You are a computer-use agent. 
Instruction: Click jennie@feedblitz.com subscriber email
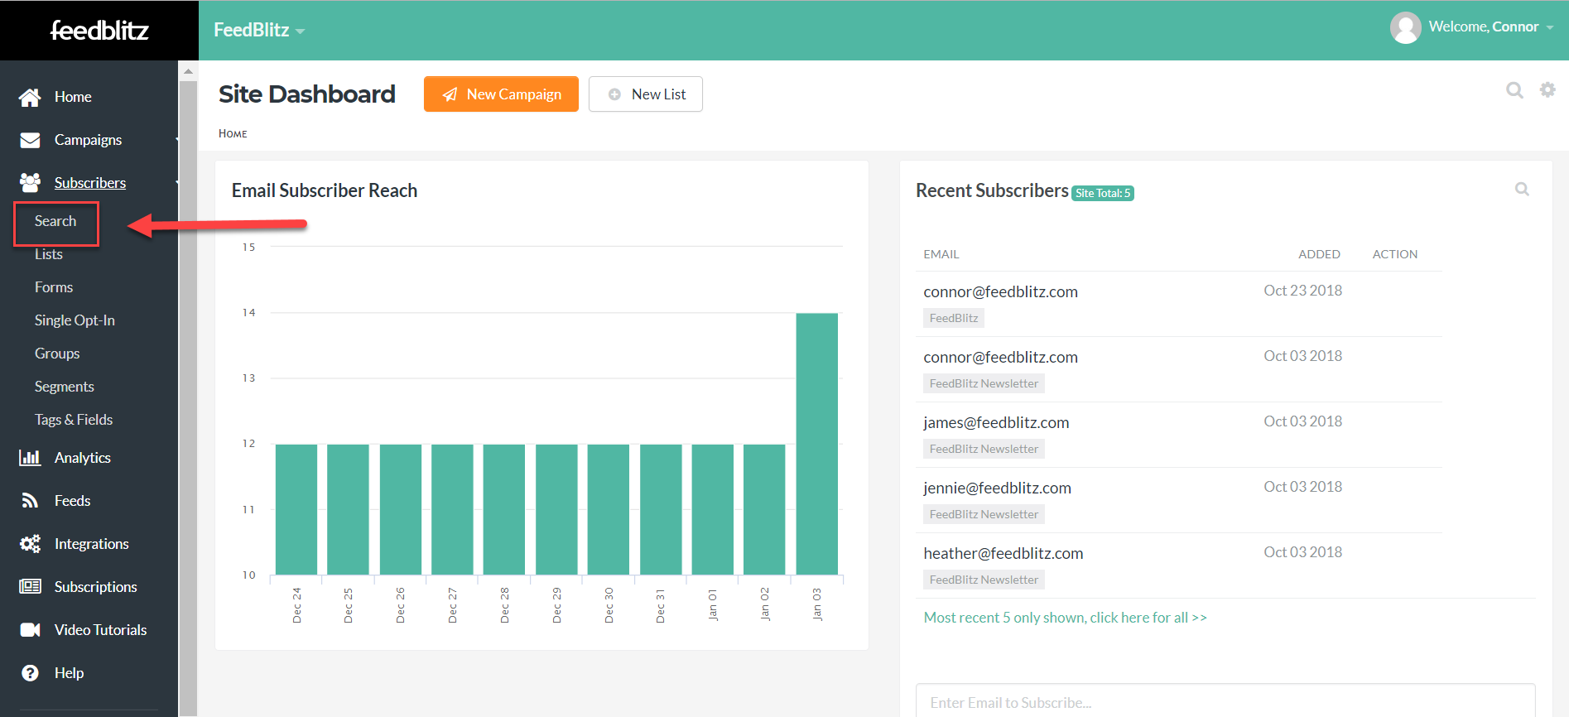997,488
